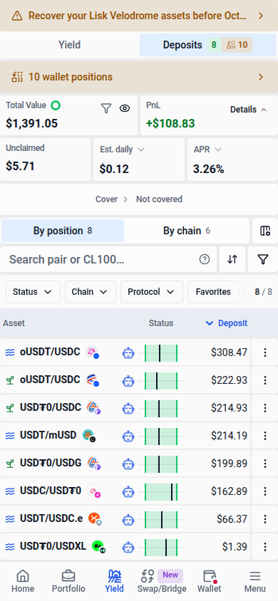278x601 pixels.
Task: Open the Recover Lisk Velodrome assets alert
Action: 139,16
